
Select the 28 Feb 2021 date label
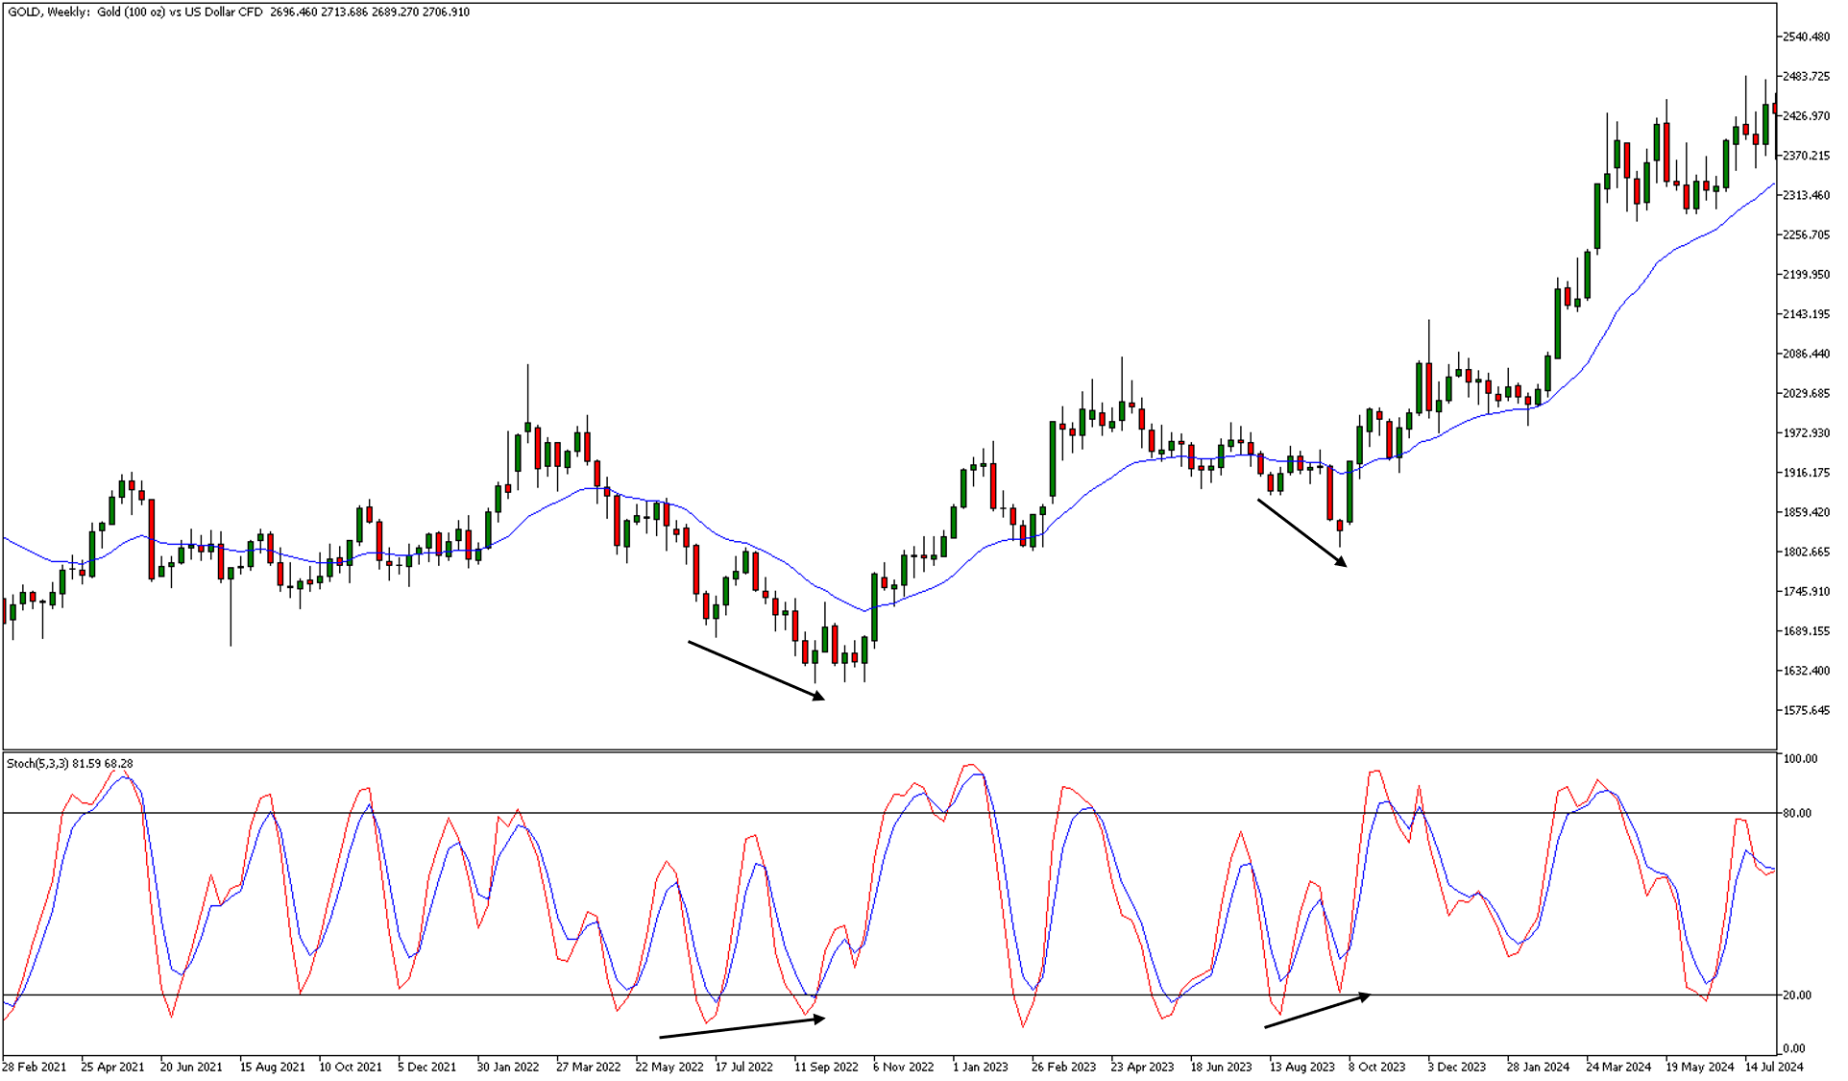[35, 1067]
